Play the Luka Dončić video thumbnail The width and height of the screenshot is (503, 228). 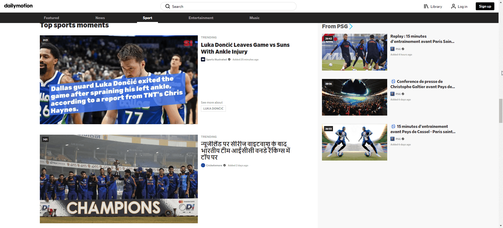(119, 80)
